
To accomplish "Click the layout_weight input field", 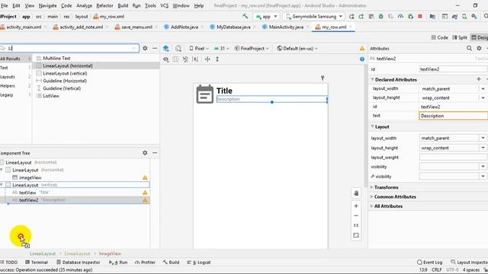I will tap(453, 158).
